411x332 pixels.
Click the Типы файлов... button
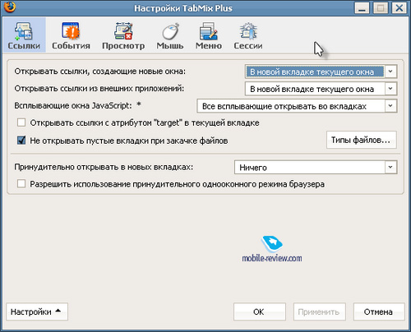pyautogui.click(x=362, y=140)
